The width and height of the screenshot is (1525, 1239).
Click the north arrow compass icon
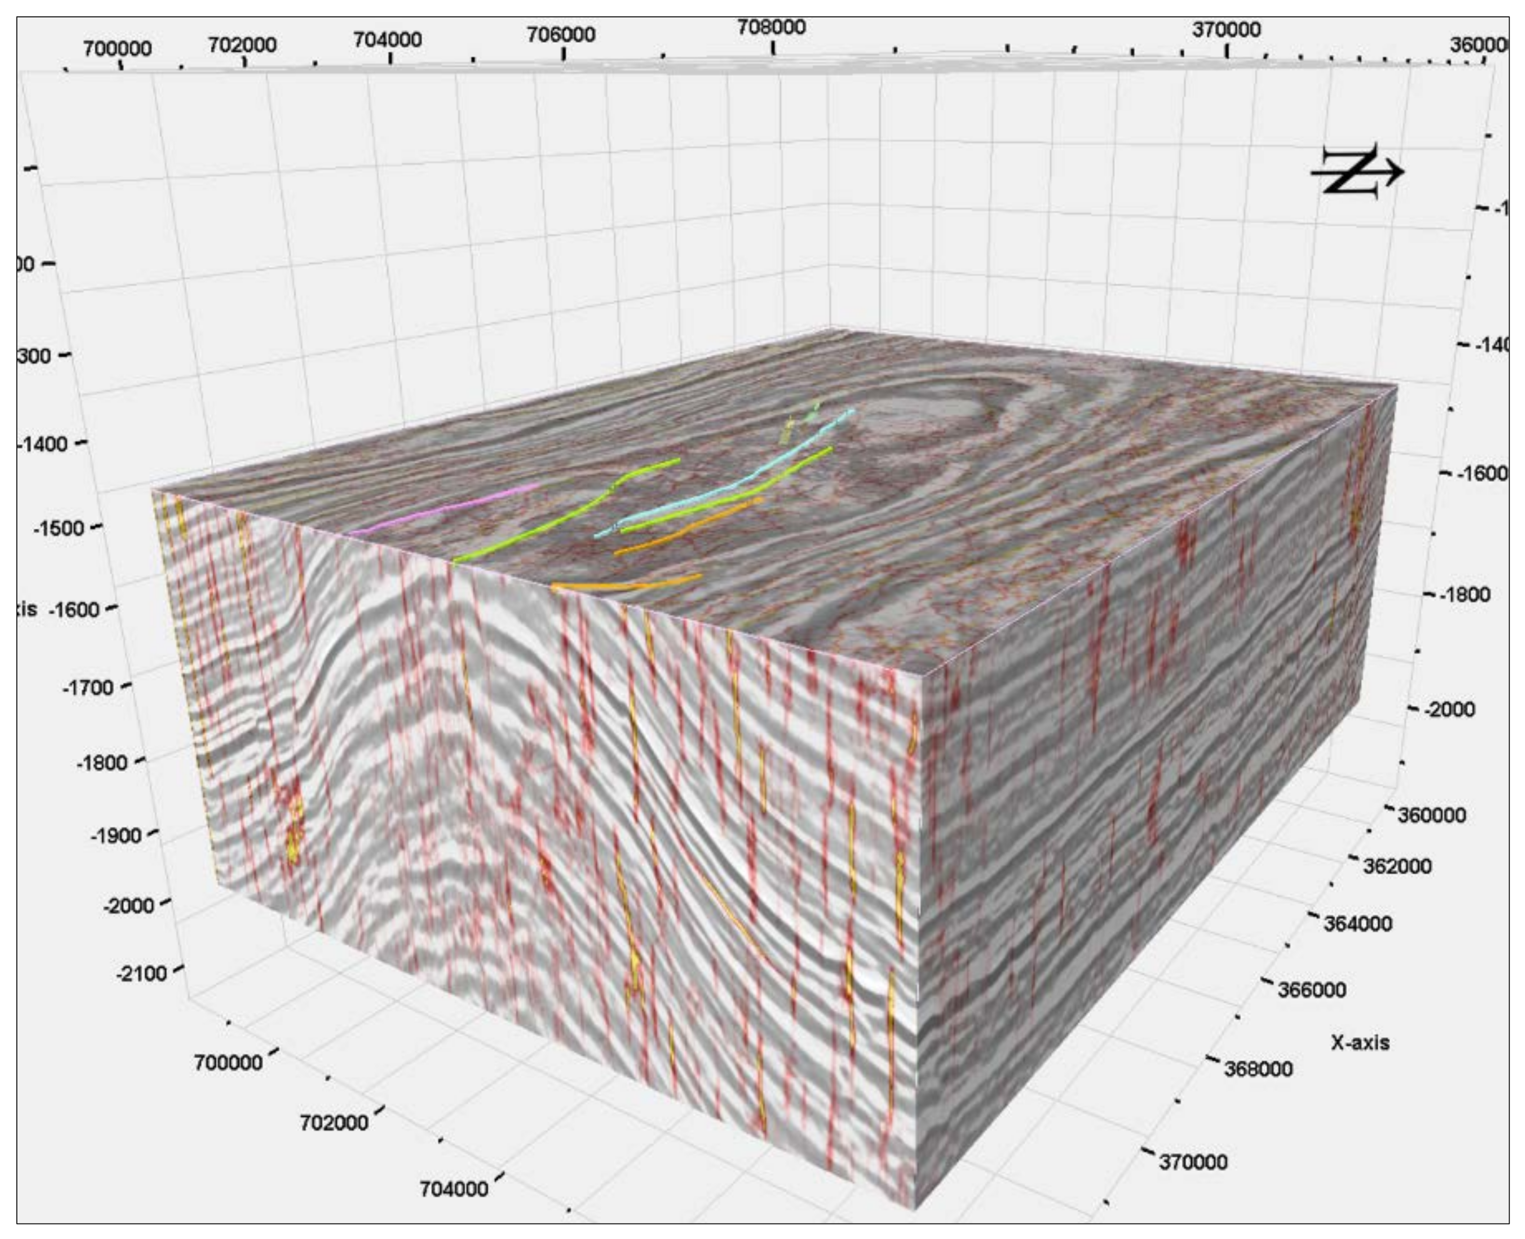pyautogui.click(x=1354, y=171)
